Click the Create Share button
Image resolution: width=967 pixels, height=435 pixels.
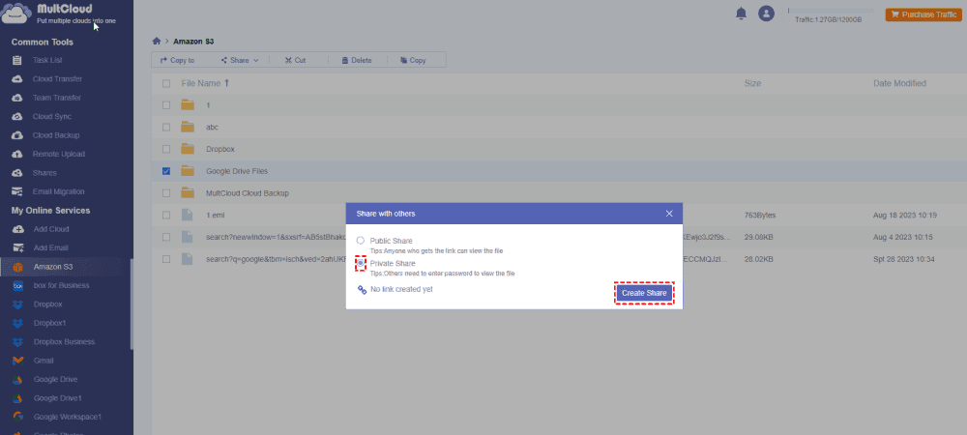point(644,293)
